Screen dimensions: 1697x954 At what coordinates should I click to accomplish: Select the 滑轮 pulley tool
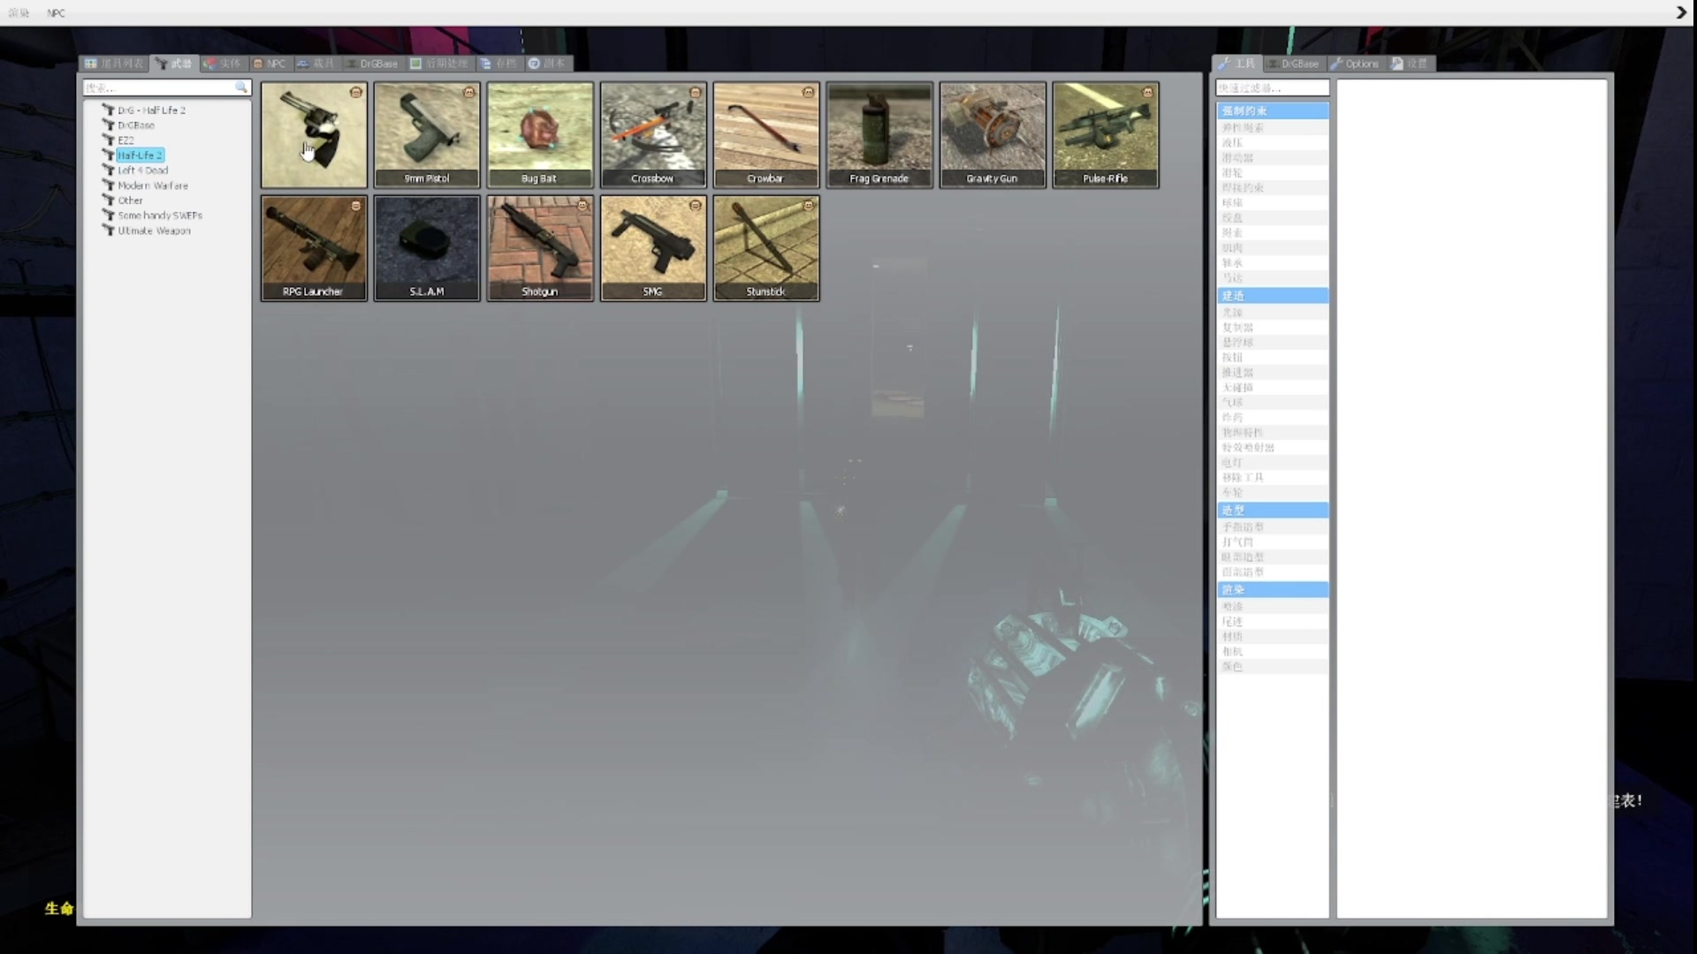coord(1272,172)
